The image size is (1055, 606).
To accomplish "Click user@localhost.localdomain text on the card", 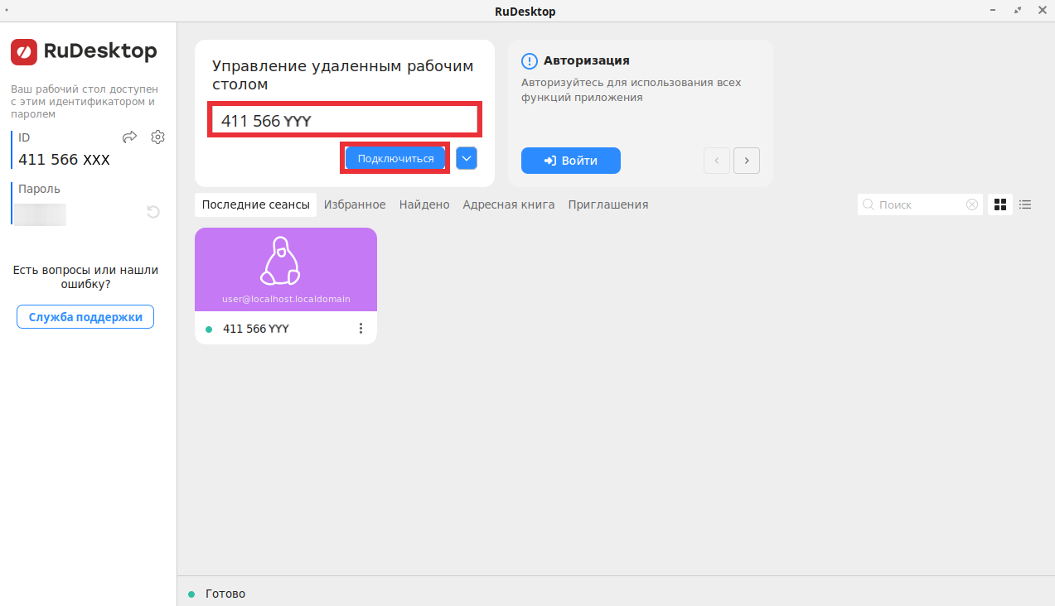I will point(286,299).
